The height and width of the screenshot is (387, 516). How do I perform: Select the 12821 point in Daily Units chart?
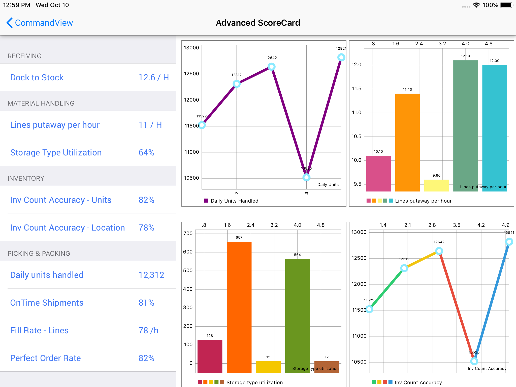341,57
